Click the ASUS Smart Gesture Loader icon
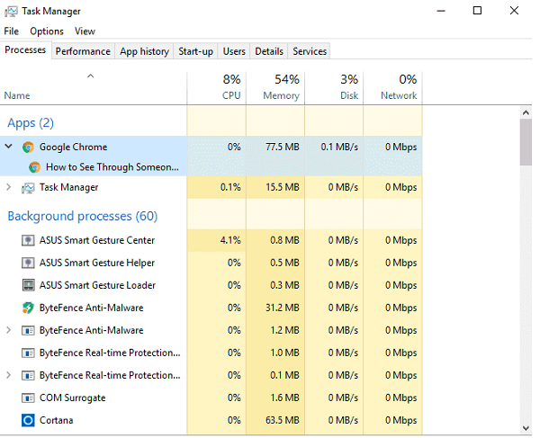This screenshot has height=438, width=540. [28, 285]
